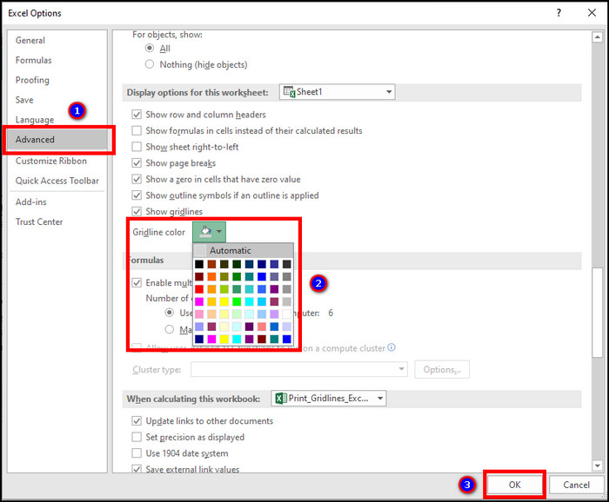Pick the lavender color swatch

coord(274,314)
